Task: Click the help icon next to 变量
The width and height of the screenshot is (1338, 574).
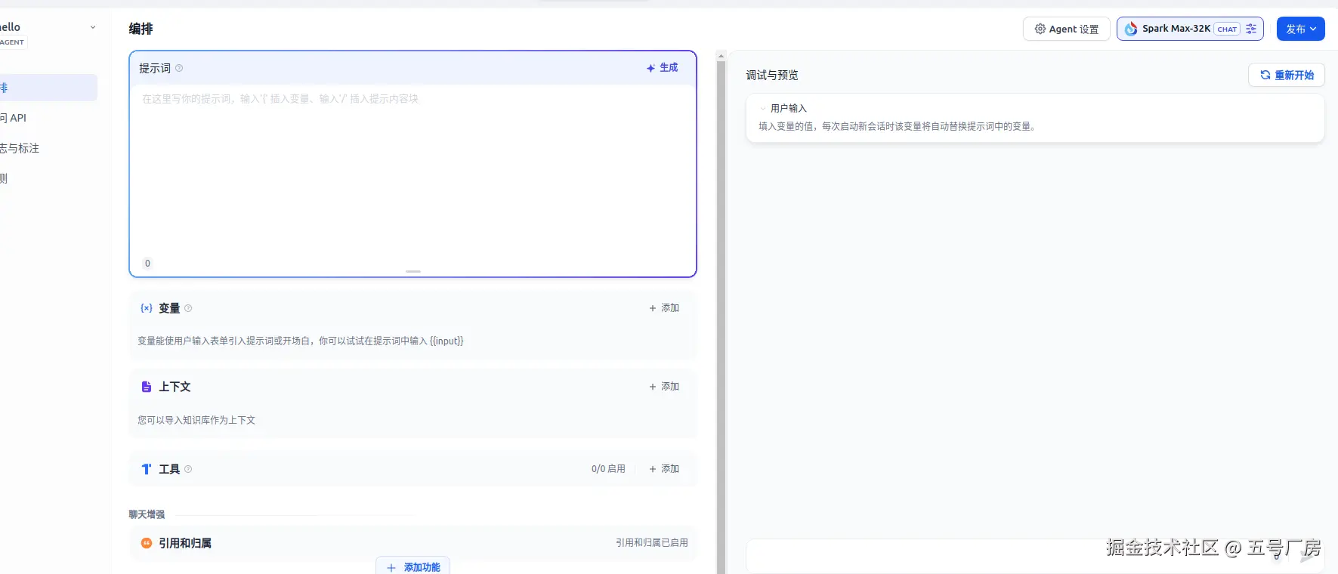Action: point(188,308)
